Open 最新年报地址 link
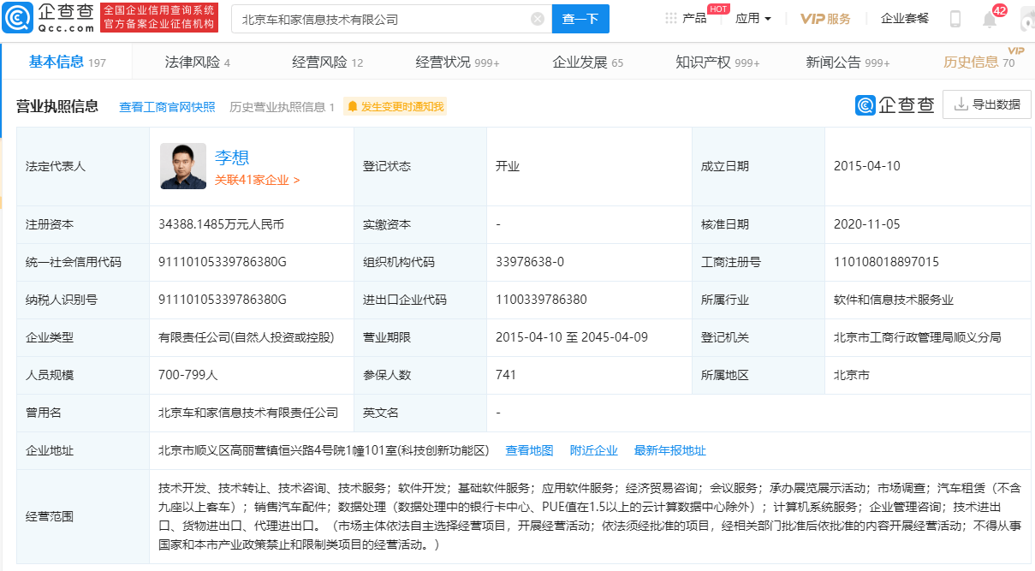This screenshot has height=571, width=1035. pyautogui.click(x=669, y=450)
